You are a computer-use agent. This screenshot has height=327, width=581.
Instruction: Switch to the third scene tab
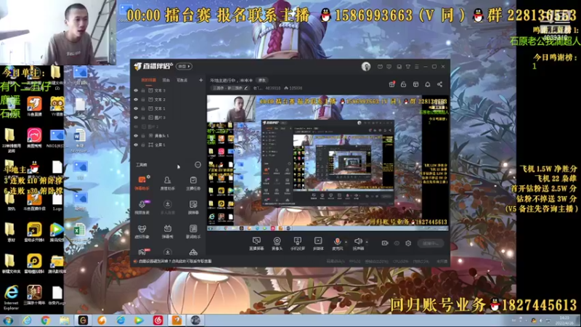point(182,80)
